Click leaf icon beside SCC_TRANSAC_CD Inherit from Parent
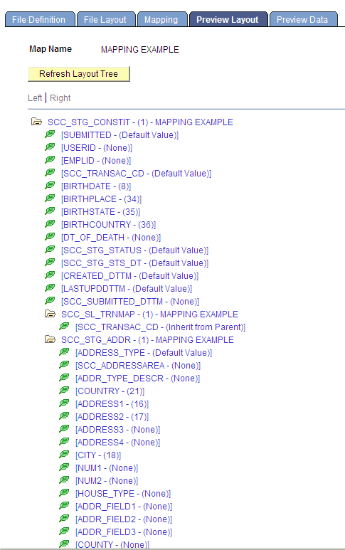 pyautogui.click(x=64, y=326)
